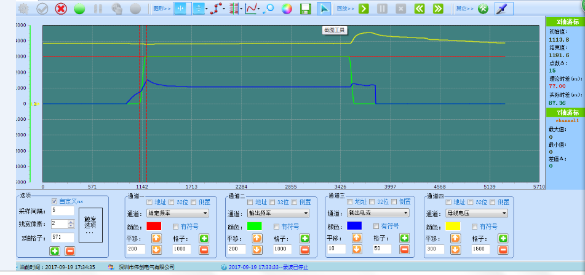Click the green fast-forward double-arrow icon

[x=438, y=9]
